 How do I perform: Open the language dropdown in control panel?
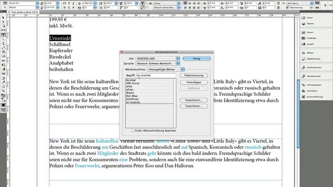click(166, 8)
